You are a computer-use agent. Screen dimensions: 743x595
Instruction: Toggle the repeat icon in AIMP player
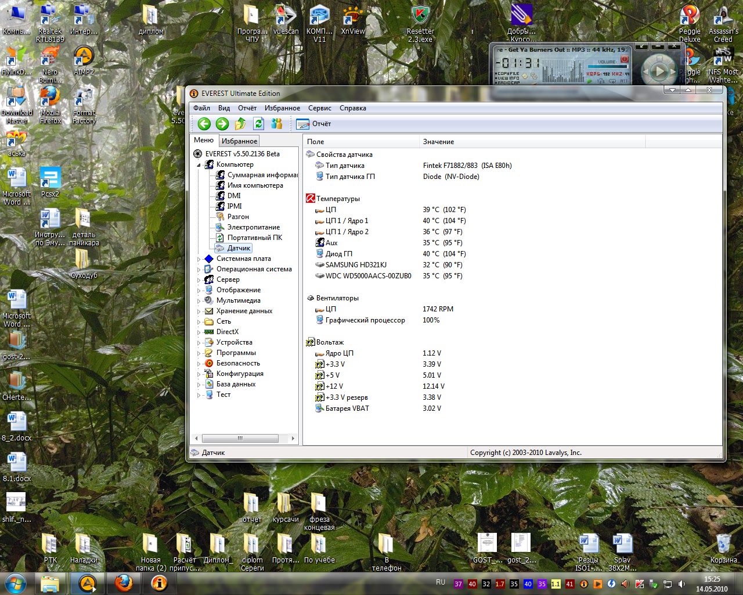click(x=613, y=81)
